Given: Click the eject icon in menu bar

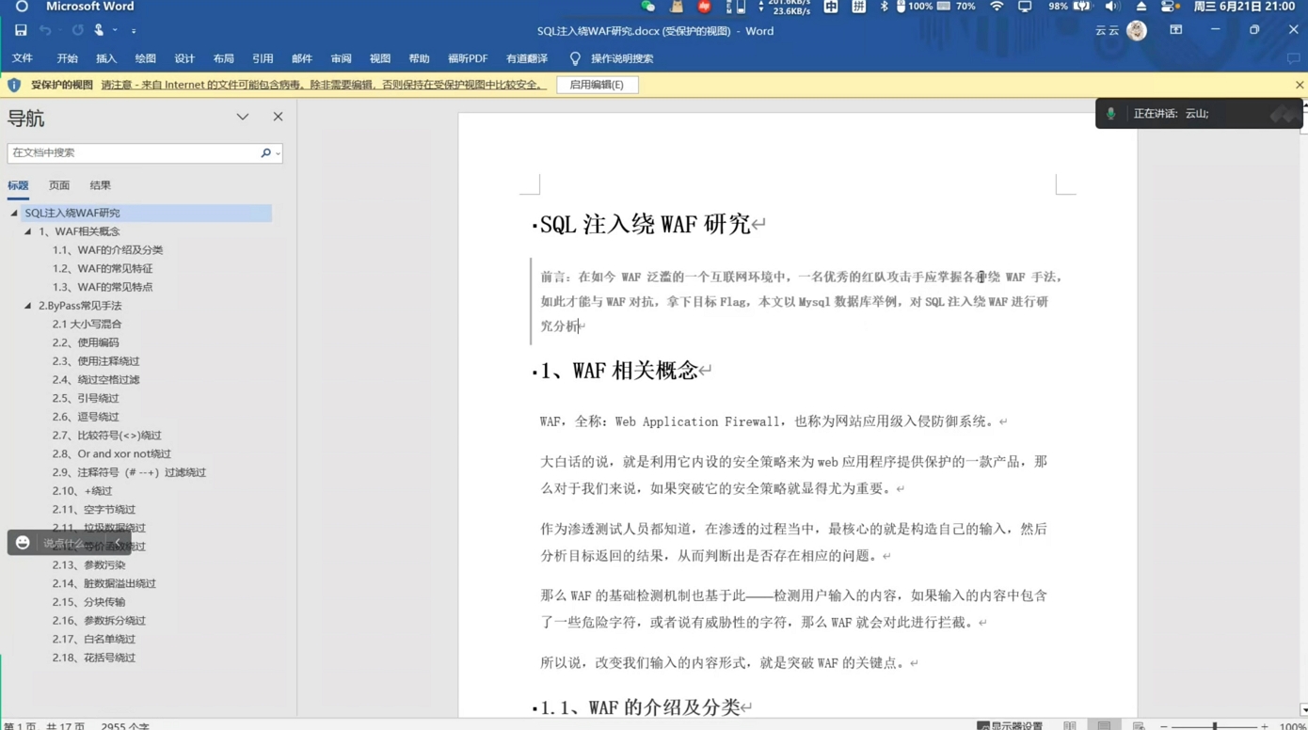Looking at the screenshot, I should pos(1141,7).
